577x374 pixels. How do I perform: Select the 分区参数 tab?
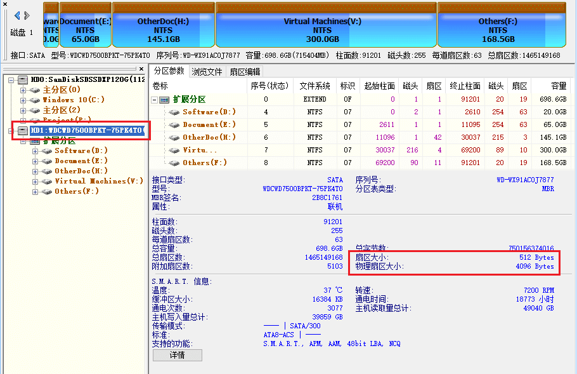click(x=169, y=71)
